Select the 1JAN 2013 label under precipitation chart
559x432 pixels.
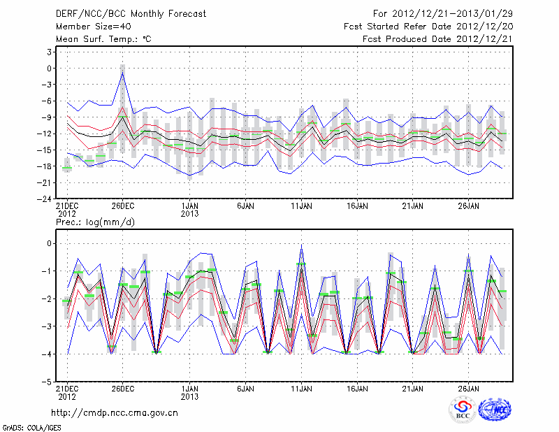point(189,392)
